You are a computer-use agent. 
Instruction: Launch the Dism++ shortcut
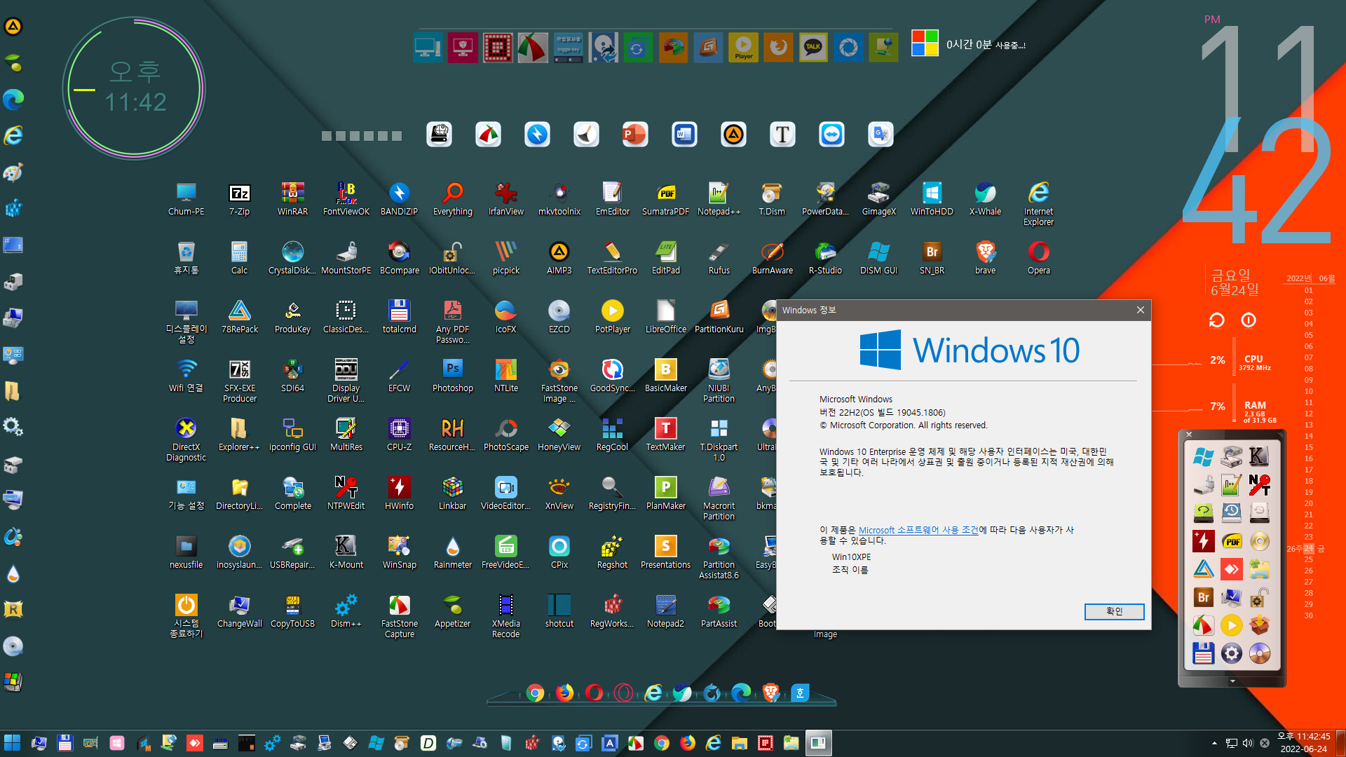click(346, 611)
